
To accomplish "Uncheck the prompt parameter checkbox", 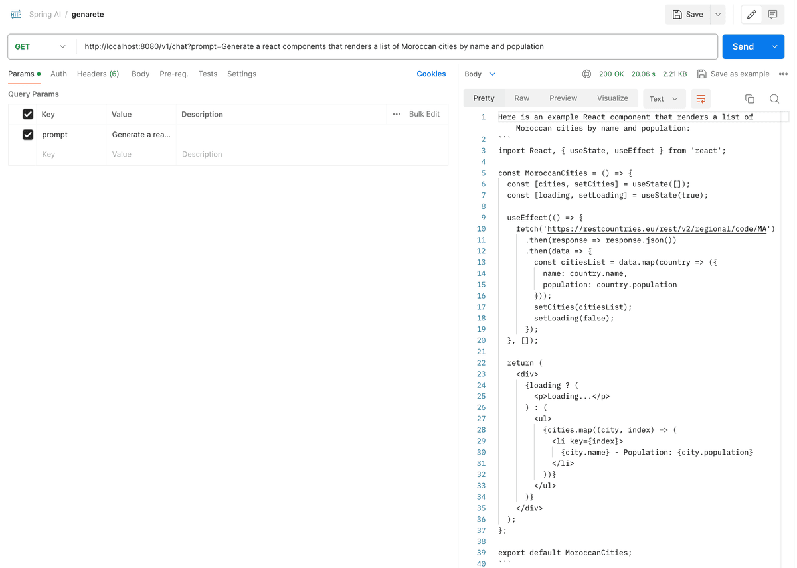I will 28,135.
